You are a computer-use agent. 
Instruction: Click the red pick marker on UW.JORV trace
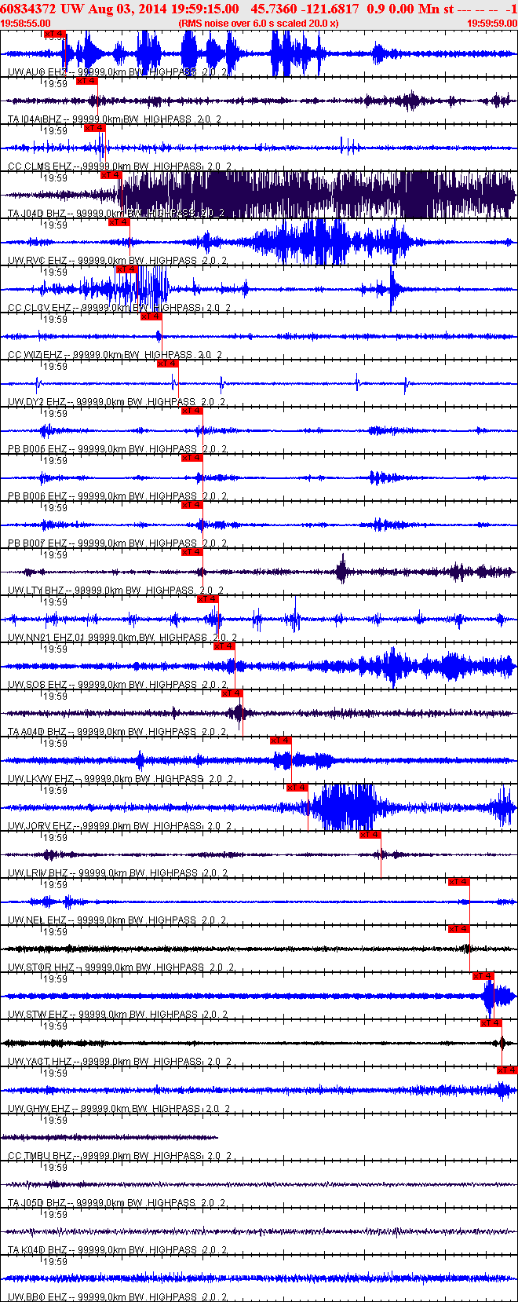tap(297, 788)
